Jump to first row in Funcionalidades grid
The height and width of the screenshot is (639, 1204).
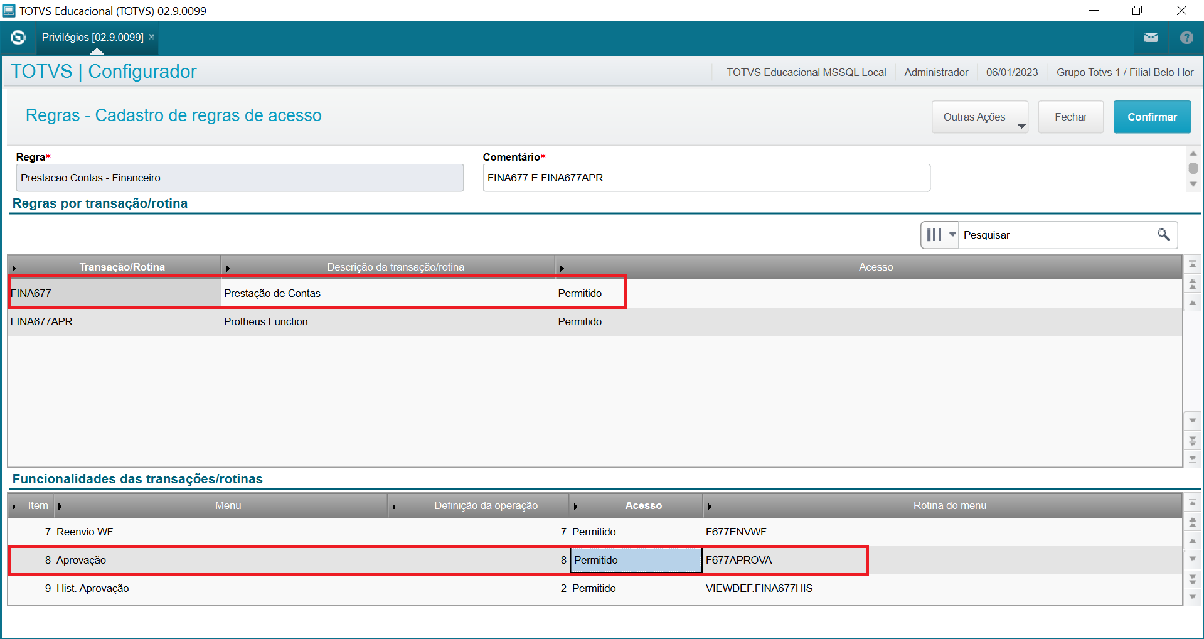[x=1193, y=503]
